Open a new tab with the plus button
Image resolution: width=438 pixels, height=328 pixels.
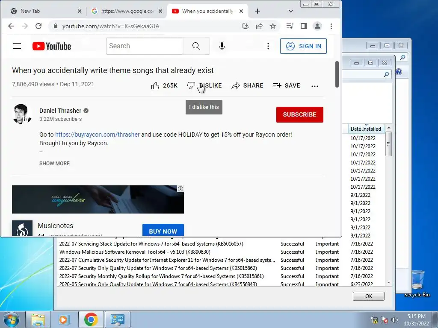pos(257,11)
